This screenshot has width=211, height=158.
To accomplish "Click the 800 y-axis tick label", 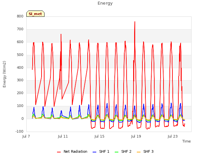I will 20,16.
